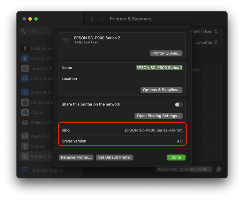Open the Internet Accounts @ icon

pyautogui.click(x=25, y=92)
